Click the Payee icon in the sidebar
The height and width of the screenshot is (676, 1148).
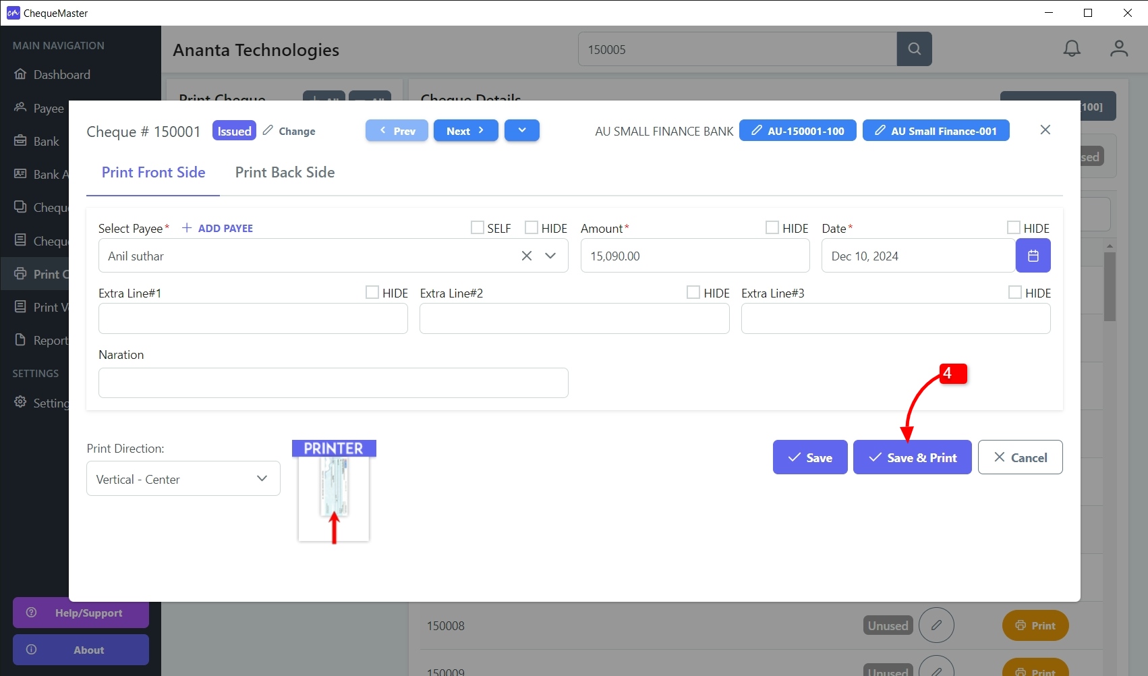tap(20, 108)
